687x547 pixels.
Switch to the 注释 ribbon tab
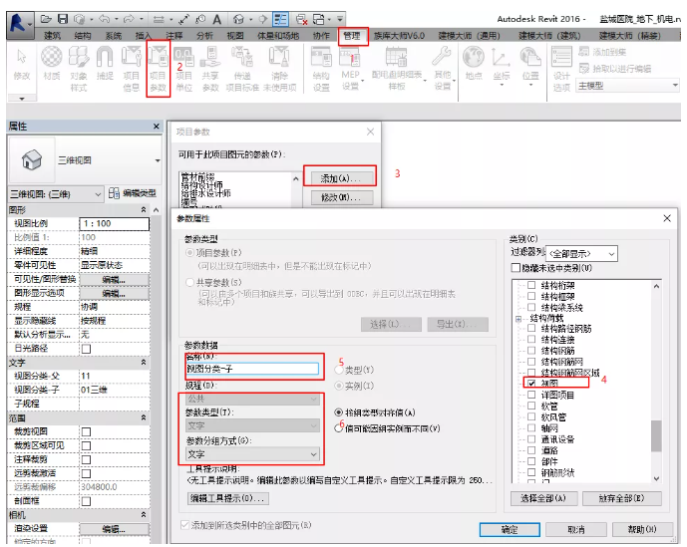coord(173,36)
